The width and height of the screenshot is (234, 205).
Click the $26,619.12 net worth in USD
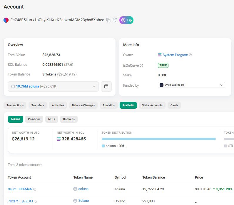23,139
